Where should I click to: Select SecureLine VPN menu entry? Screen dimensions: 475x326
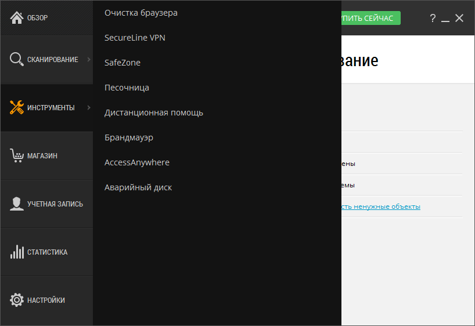(135, 38)
